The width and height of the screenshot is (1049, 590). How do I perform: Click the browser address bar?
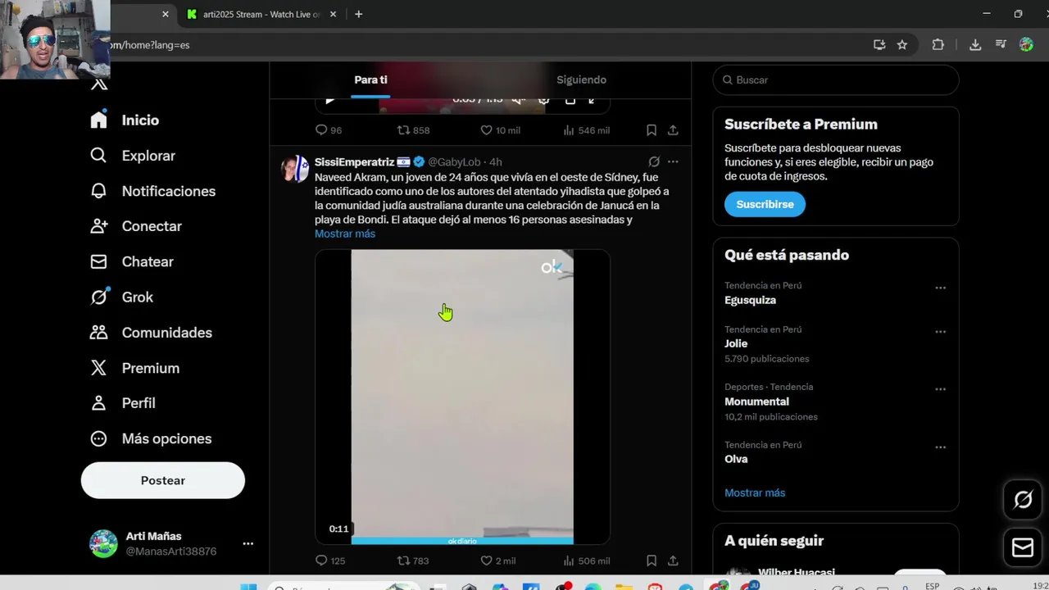point(484,45)
